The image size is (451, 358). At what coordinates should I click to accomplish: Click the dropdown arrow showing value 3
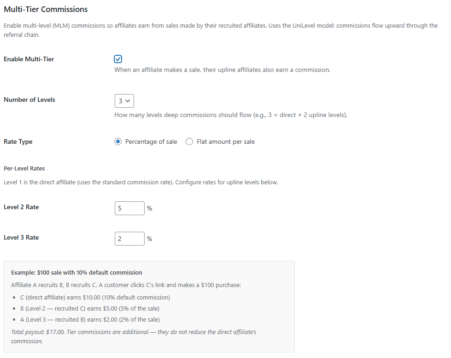point(129,100)
